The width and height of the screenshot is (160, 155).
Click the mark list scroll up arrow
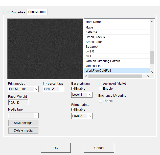[x=152, y=21]
